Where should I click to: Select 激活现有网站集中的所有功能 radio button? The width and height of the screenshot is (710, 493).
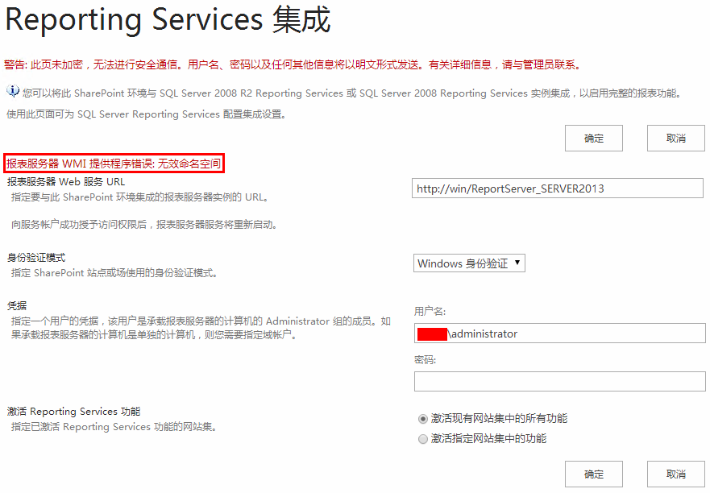point(423,419)
